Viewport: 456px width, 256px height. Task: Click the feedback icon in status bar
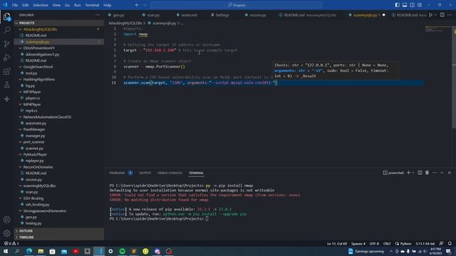[x=441, y=243]
